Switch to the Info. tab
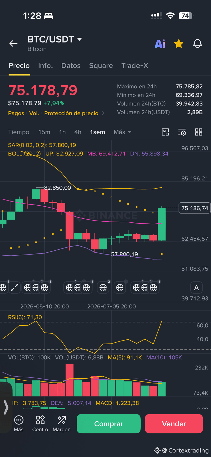Screen dimensions: 211x457 coord(45,66)
